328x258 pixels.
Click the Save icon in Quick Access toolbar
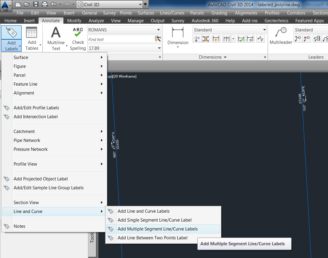click(36, 4)
